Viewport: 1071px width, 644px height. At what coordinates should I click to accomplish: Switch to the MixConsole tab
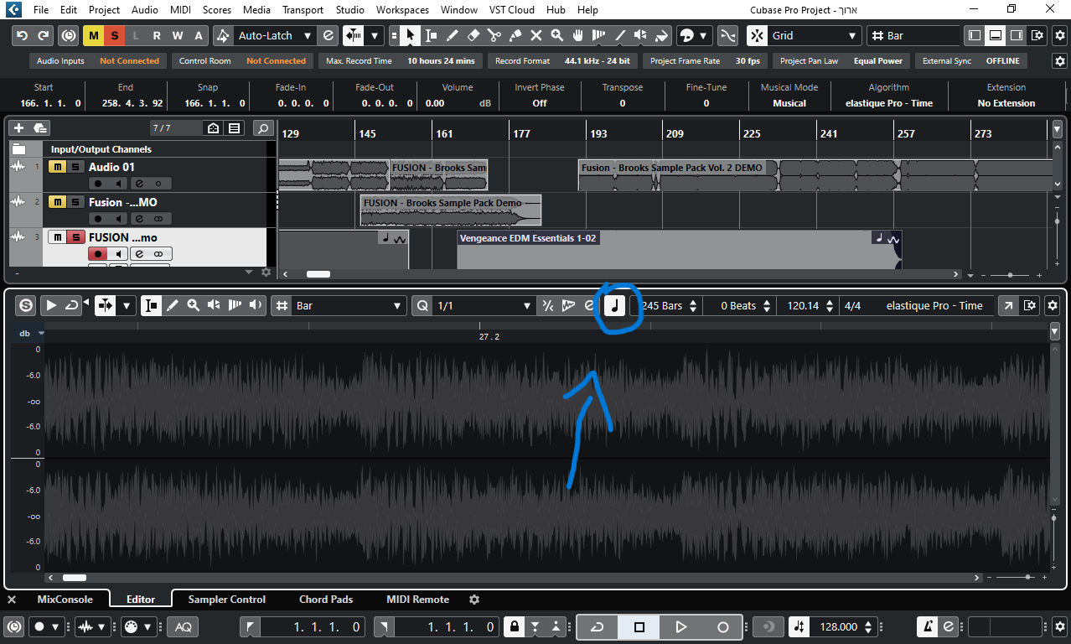pyautogui.click(x=65, y=600)
